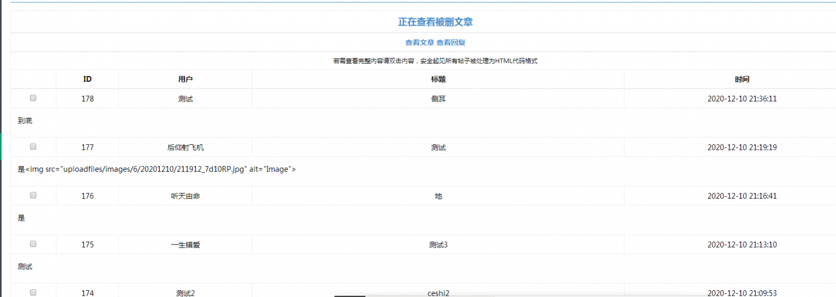
Task: Tick the checkbox for article ID 174
Action: tap(33, 293)
